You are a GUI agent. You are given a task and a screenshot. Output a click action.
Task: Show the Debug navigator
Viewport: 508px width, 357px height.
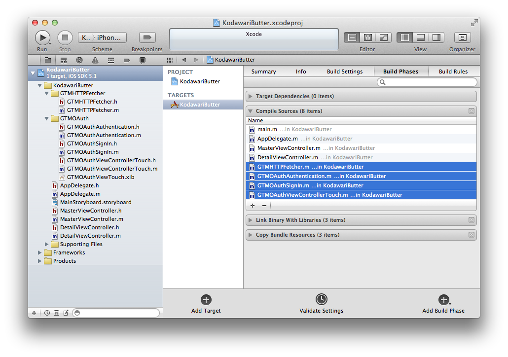(x=111, y=60)
